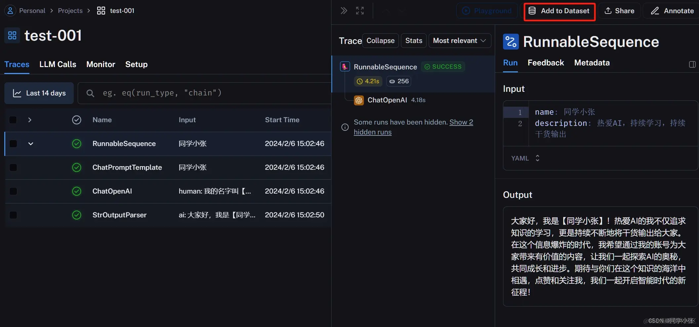Click success status icon of StrOutputParser row
This screenshot has height=327, width=699.
77,215
